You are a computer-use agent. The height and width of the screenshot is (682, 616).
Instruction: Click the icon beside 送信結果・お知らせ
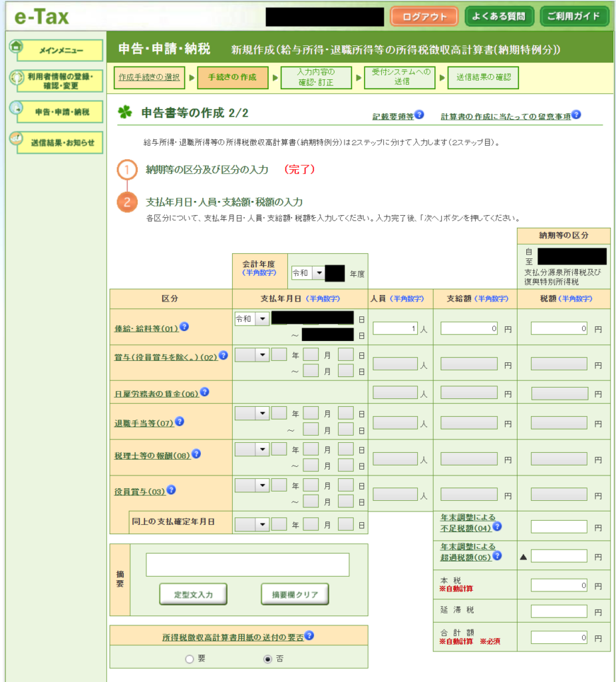pyautogui.click(x=16, y=138)
